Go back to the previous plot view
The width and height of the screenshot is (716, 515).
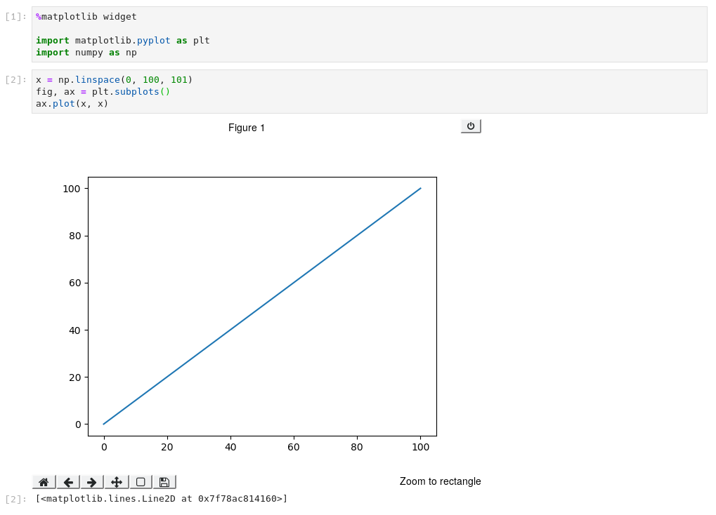pyautogui.click(x=68, y=481)
